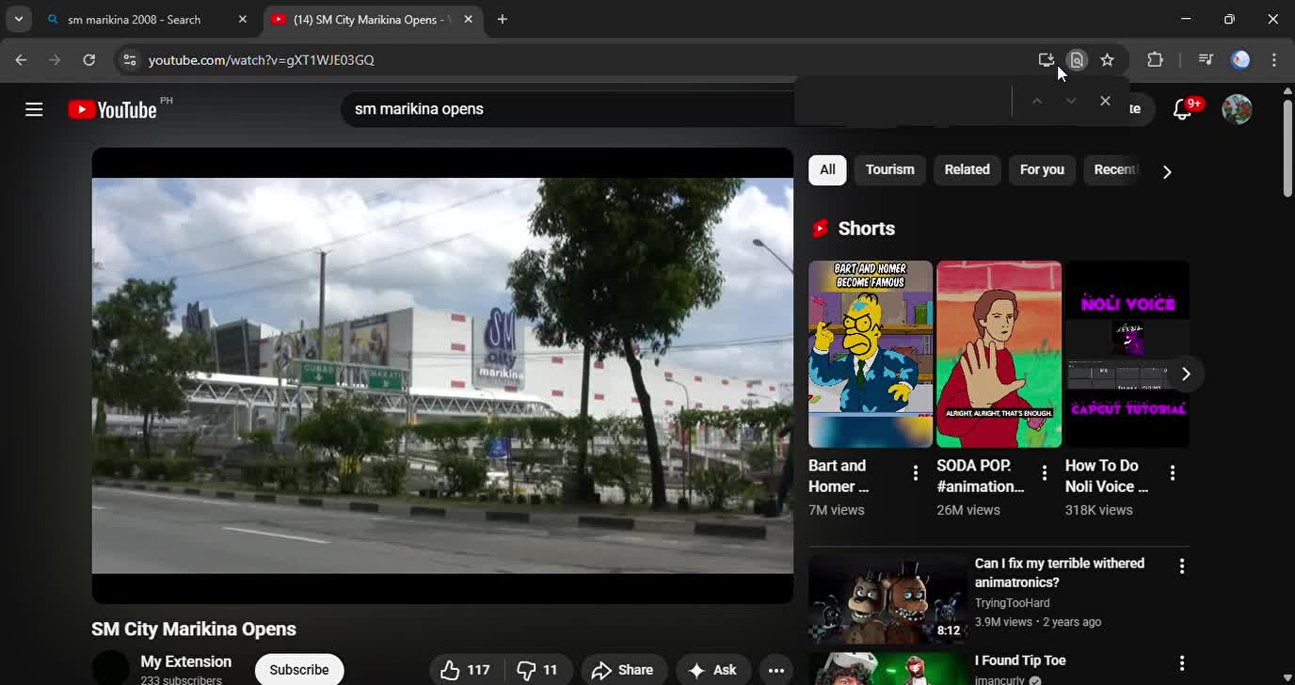This screenshot has height=685, width=1295.
Task: Reload the current page
Action: (x=88, y=59)
